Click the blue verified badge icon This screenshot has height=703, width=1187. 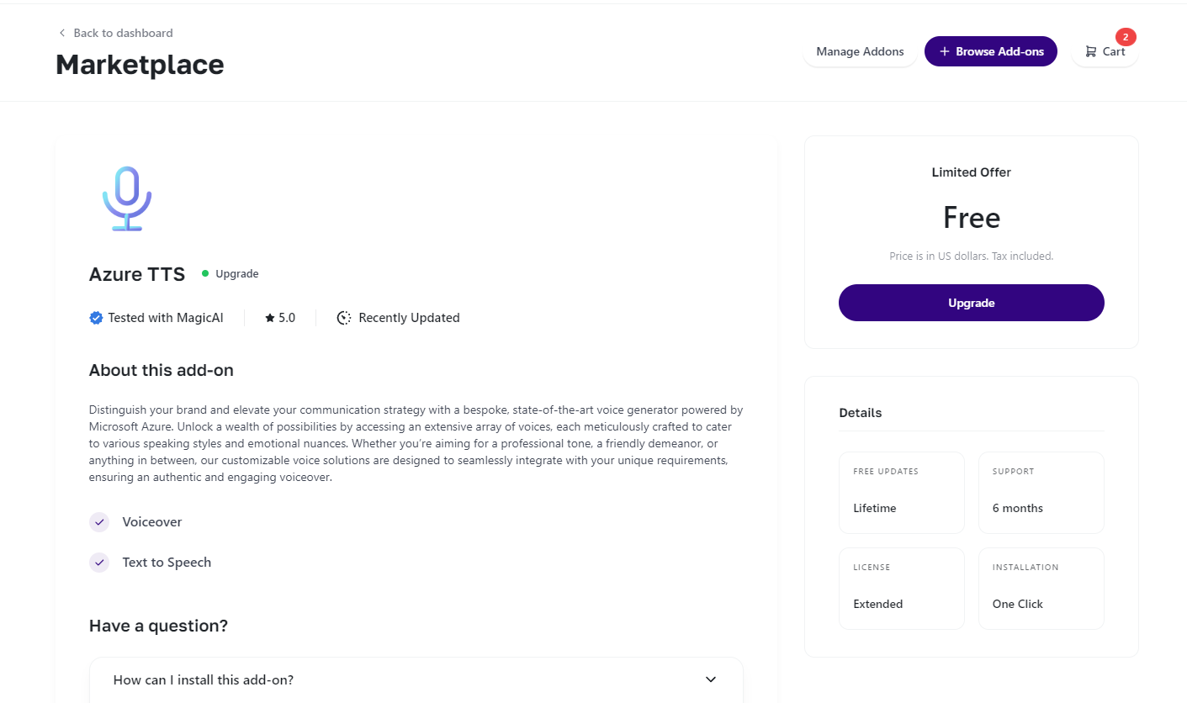(x=96, y=318)
